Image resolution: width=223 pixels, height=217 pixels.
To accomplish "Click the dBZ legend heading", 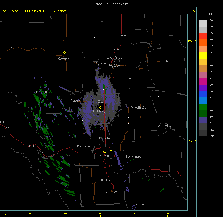I will [210, 14].
